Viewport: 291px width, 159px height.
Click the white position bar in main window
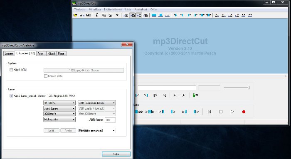tap(166, 88)
